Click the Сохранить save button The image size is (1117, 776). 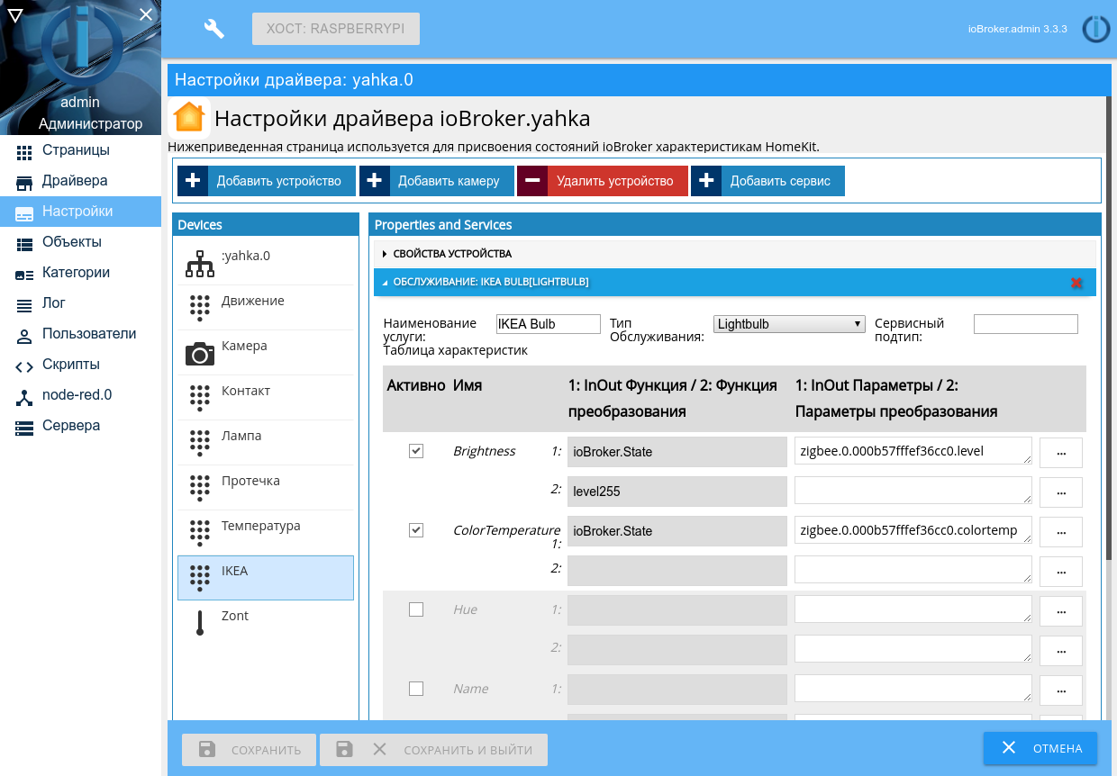(249, 750)
